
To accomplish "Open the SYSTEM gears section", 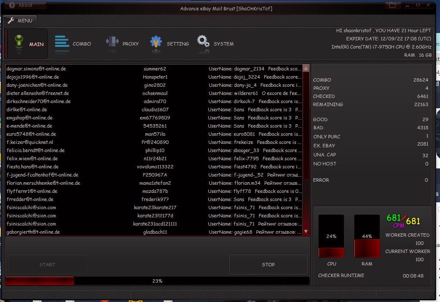I will pyautogui.click(x=215, y=44).
